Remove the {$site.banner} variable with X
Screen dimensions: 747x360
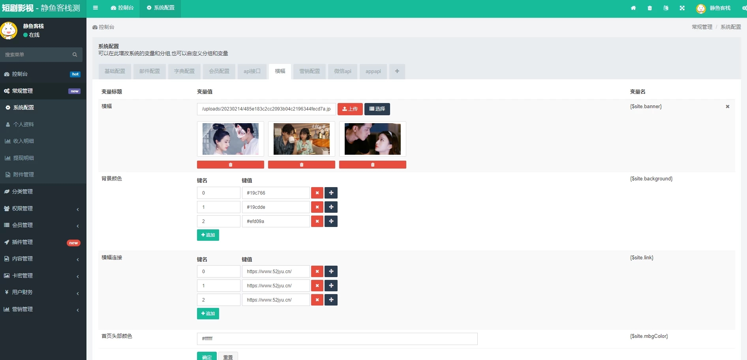coord(727,107)
